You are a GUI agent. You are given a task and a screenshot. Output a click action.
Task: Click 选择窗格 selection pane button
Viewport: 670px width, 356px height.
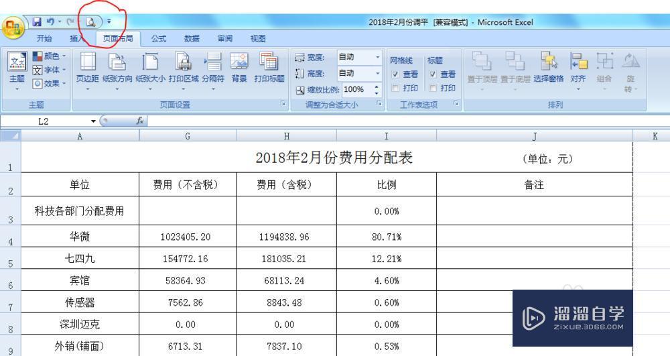[549, 68]
